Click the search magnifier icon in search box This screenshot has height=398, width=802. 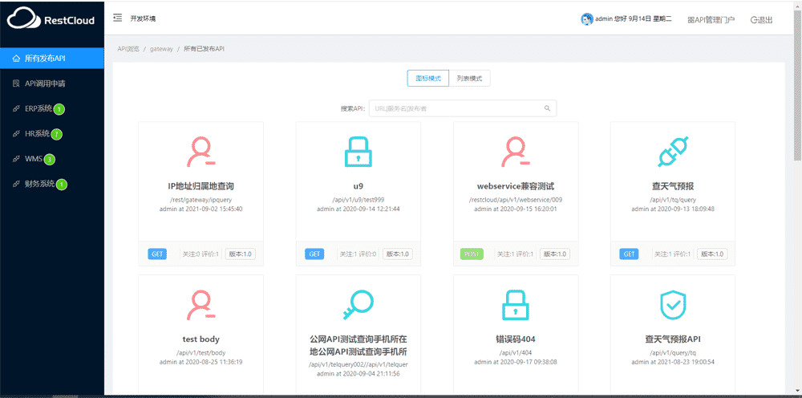coord(547,108)
